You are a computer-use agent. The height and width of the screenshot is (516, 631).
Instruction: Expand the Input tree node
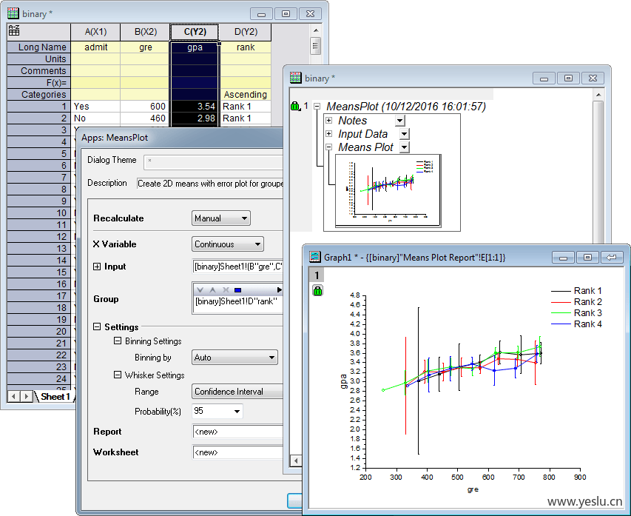pyautogui.click(x=97, y=267)
